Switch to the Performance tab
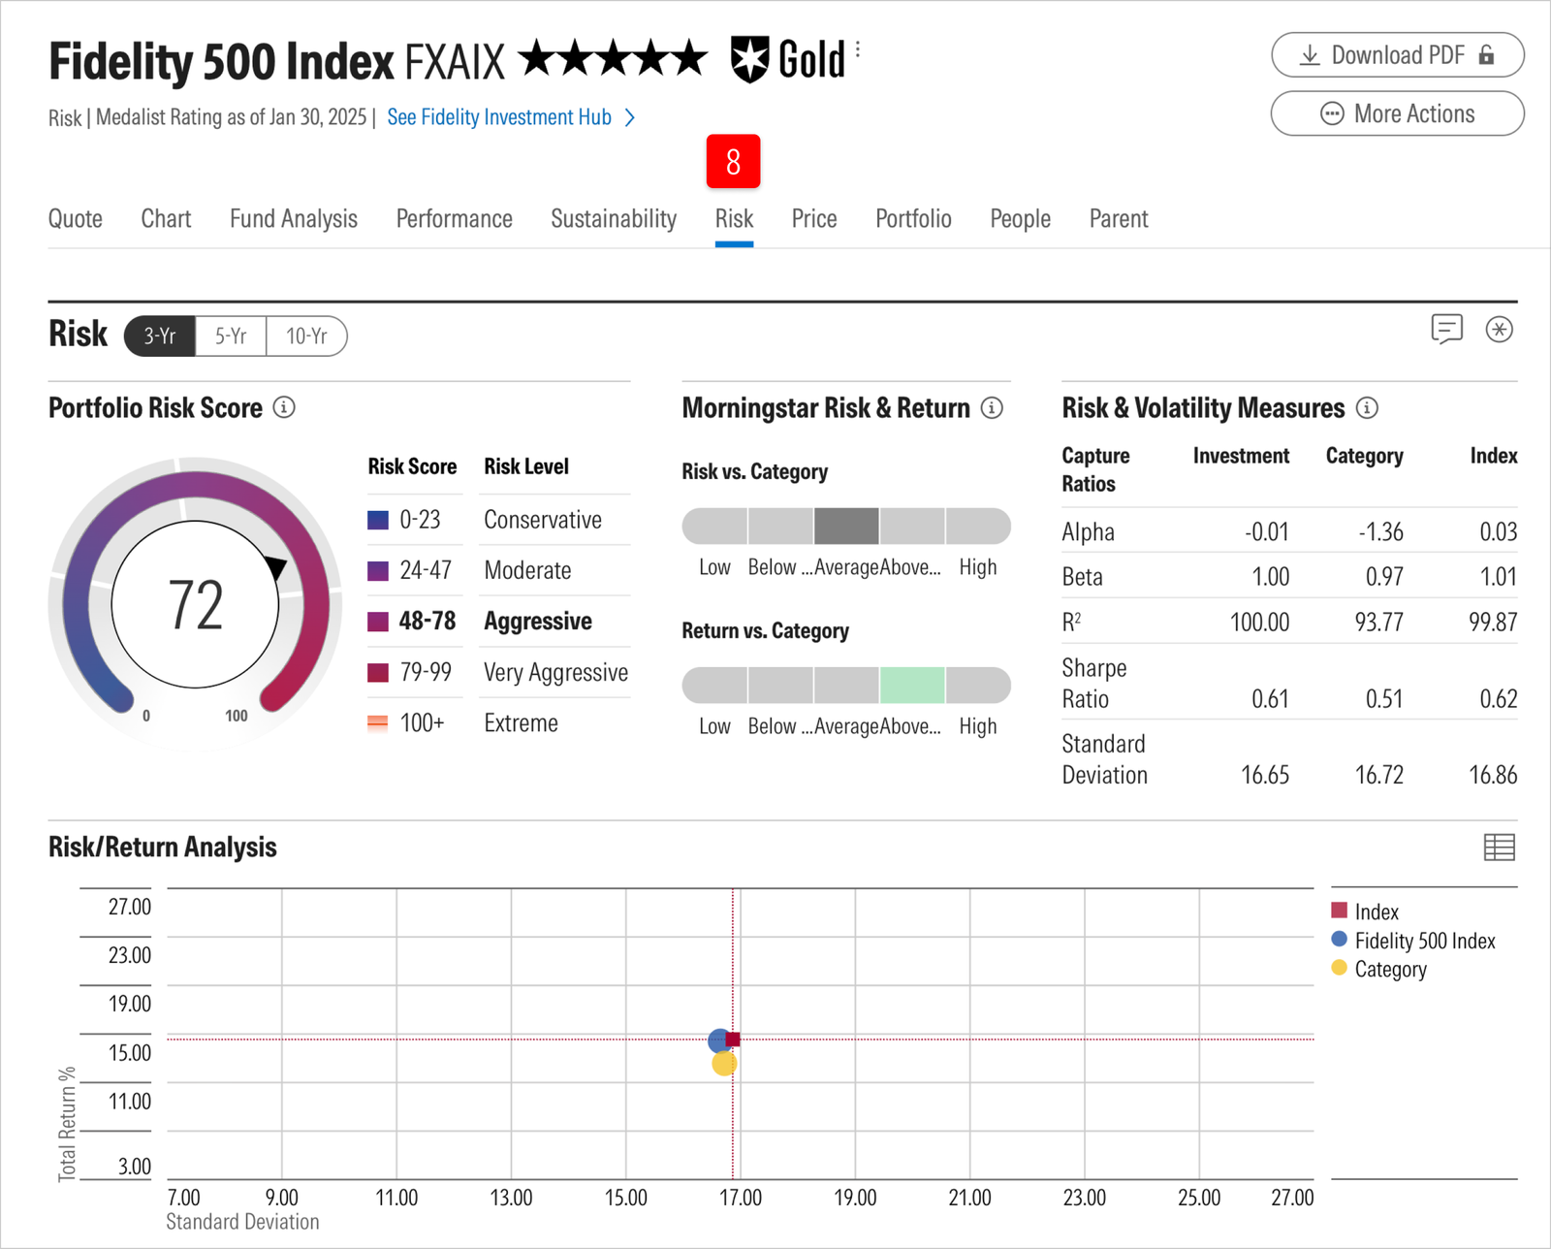This screenshot has height=1249, width=1551. [x=455, y=219]
